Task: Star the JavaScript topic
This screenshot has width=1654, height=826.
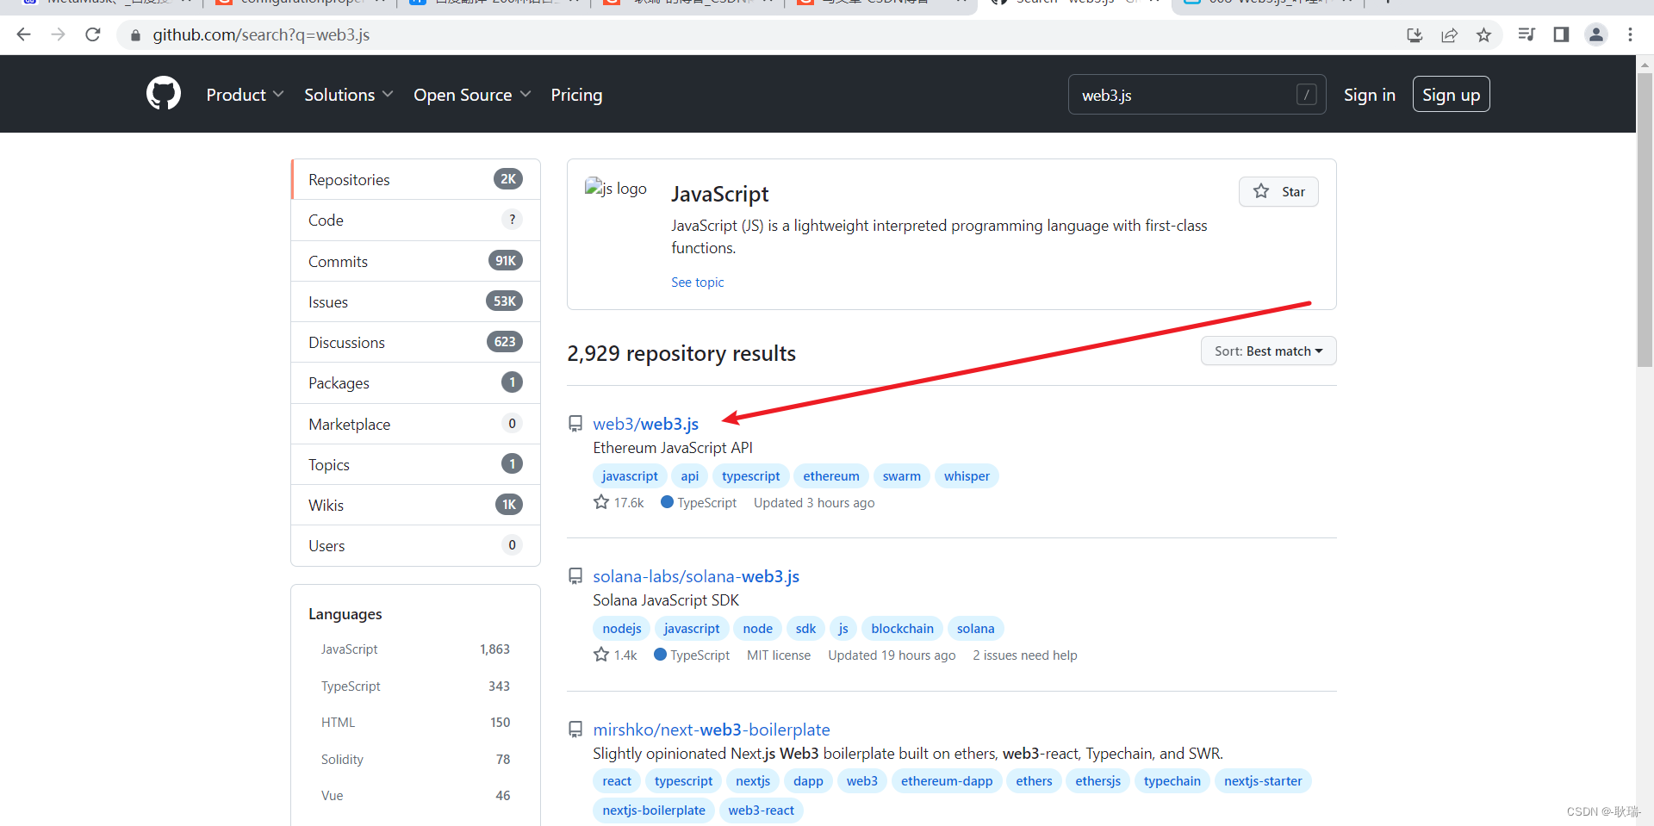Action: (1278, 191)
